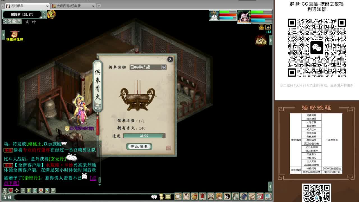Click the ghost emoticon icon near chat input
The width and height of the screenshot is (359, 202).
(x=154, y=197)
